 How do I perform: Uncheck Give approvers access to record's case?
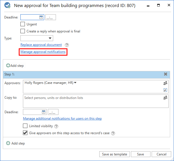pyautogui.click(x=25, y=133)
